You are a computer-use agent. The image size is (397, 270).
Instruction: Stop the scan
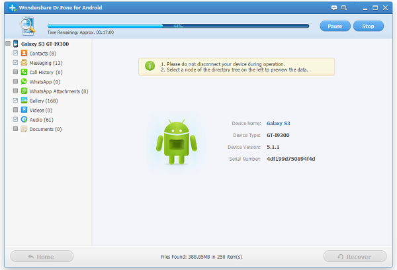[x=369, y=26]
